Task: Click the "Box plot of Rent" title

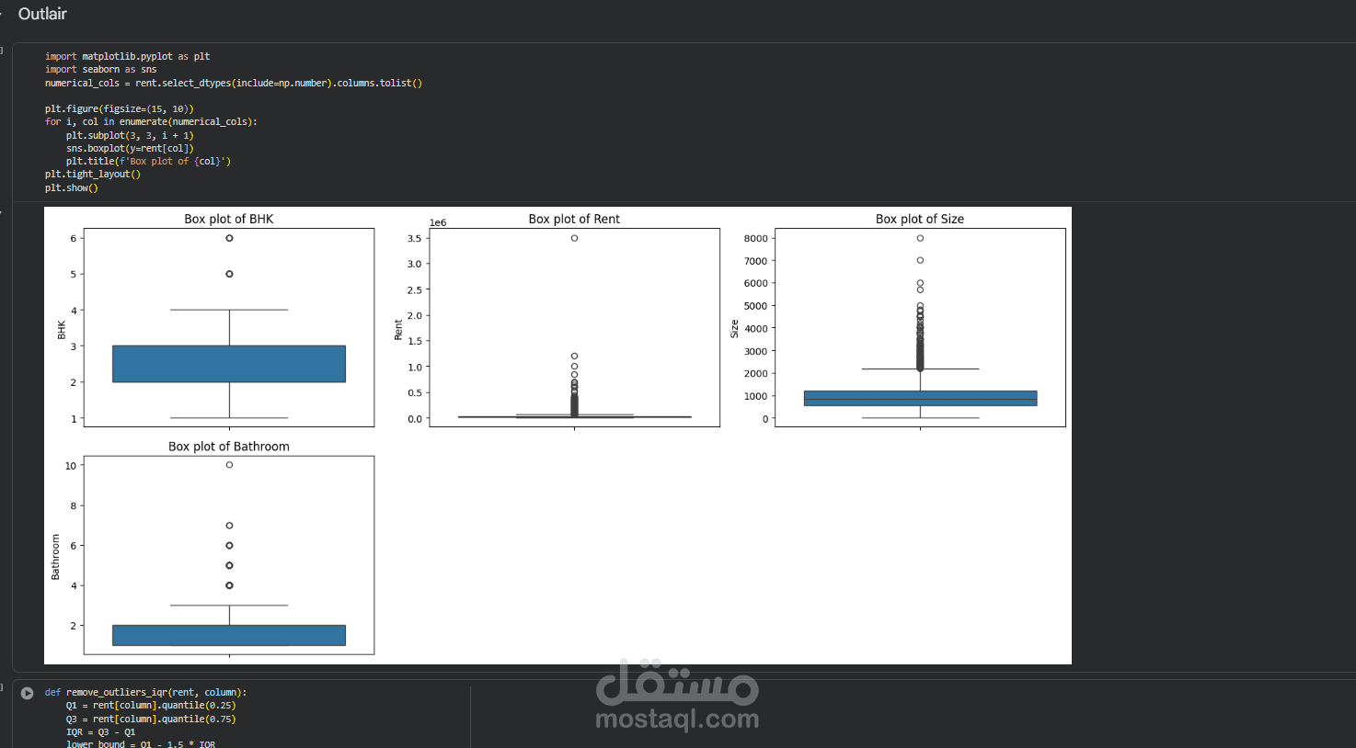Action: coord(574,219)
